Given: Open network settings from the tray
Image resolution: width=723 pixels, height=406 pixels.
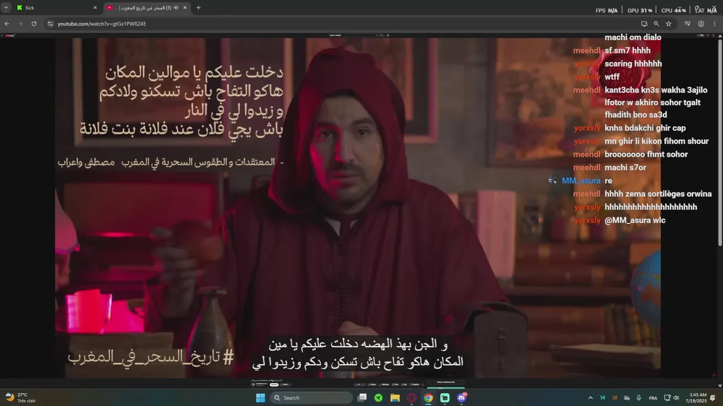Looking at the screenshot, I should [667, 398].
